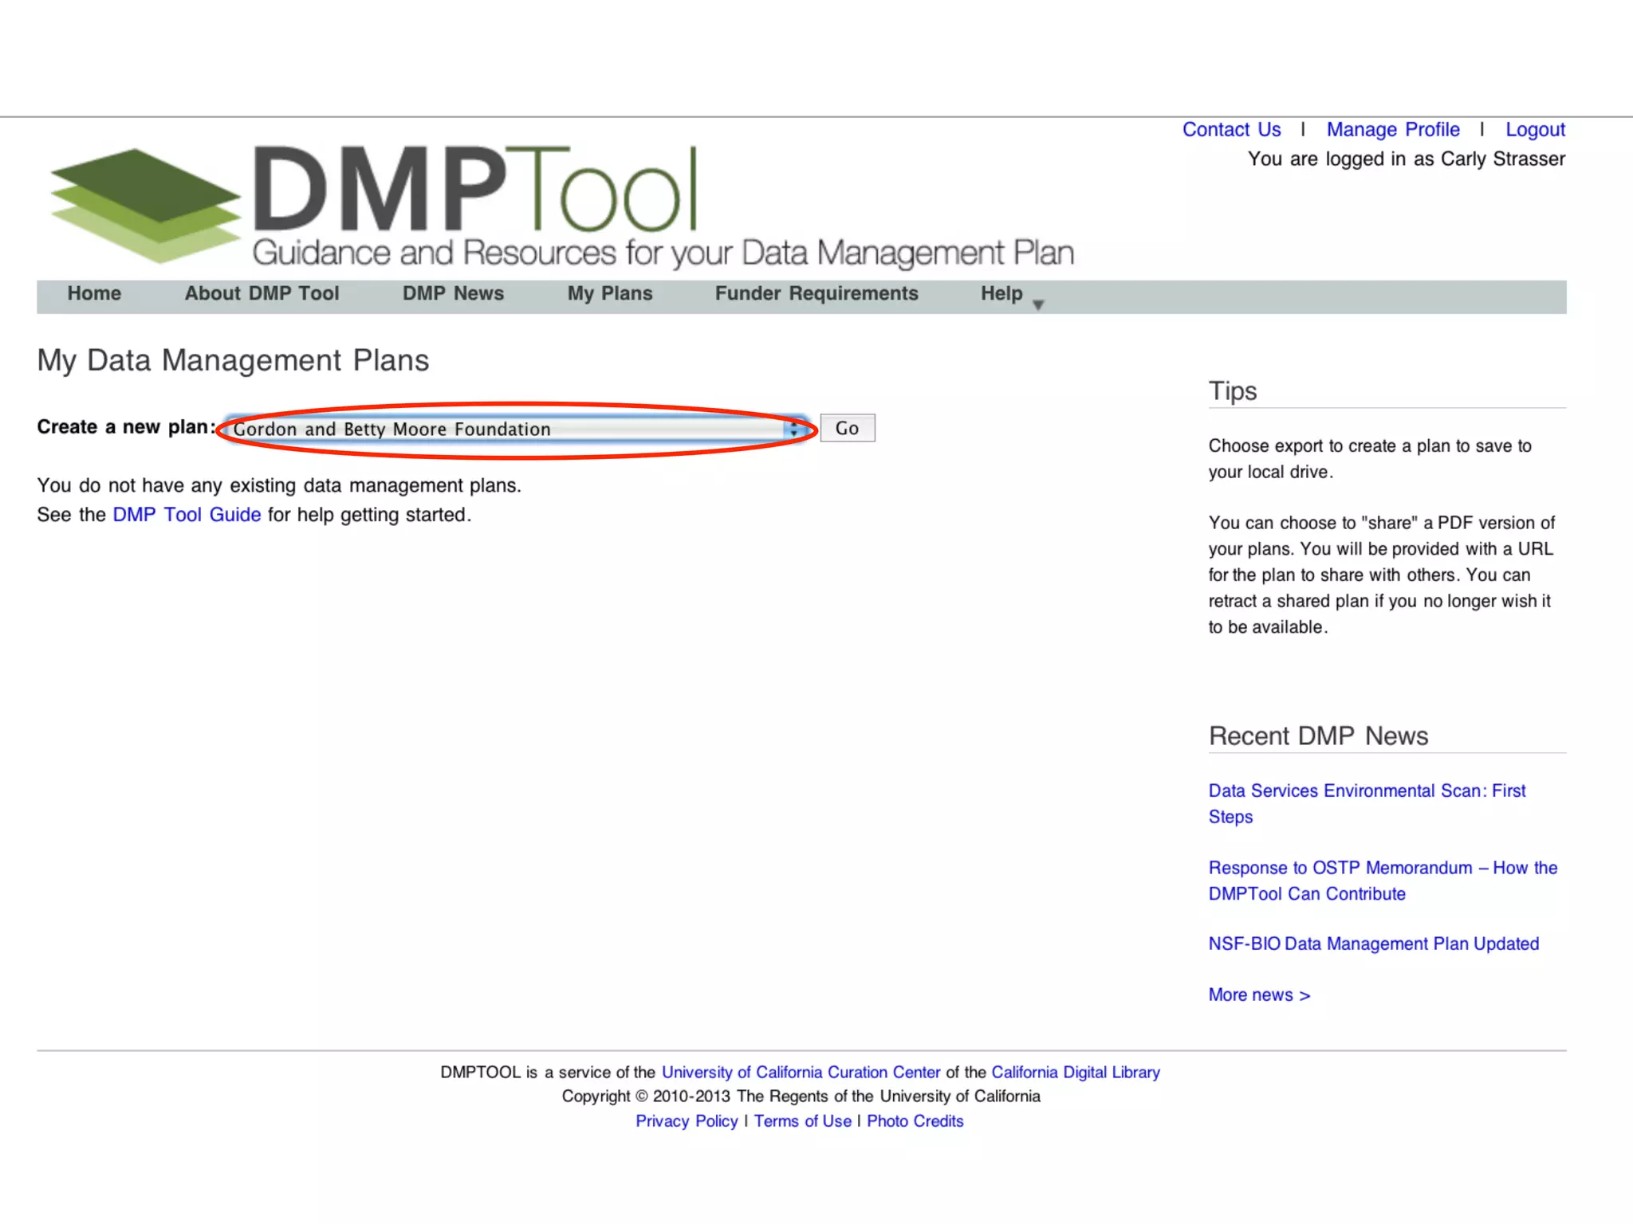Viewport: 1633px width, 1224px height.
Task: Open Manage Profile link
Action: pos(1393,129)
